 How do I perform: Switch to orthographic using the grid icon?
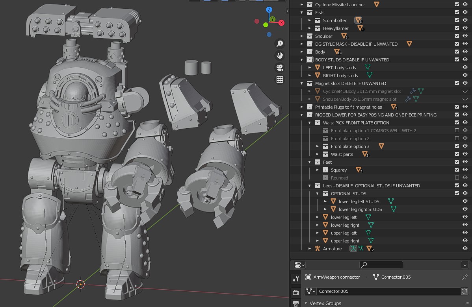pos(280,79)
